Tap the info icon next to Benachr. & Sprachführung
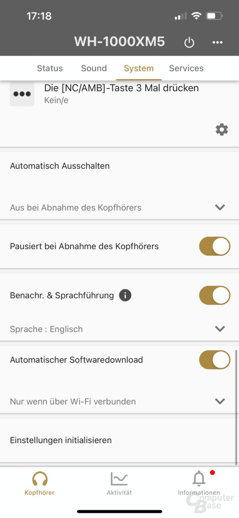 pos(125,295)
